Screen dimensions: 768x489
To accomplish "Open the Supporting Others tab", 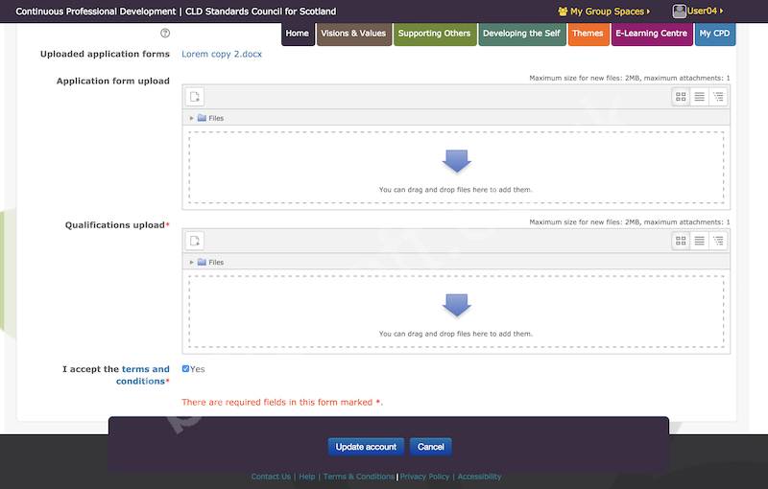I will 435,34.
